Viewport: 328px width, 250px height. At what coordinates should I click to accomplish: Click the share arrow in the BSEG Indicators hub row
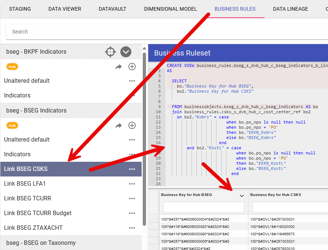click(x=118, y=125)
